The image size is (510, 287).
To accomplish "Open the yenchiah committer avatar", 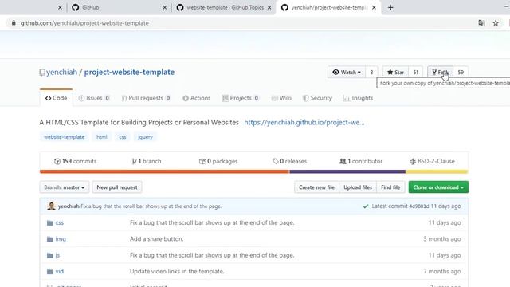I will click(x=51, y=206).
